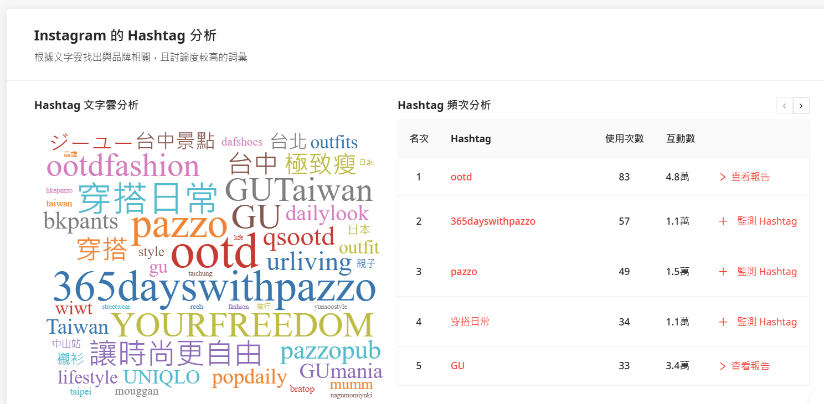Screen dimensions: 824x404
Task: Open the 365dayswithpazzo hashtag link in table
Action: [x=493, y=221]
